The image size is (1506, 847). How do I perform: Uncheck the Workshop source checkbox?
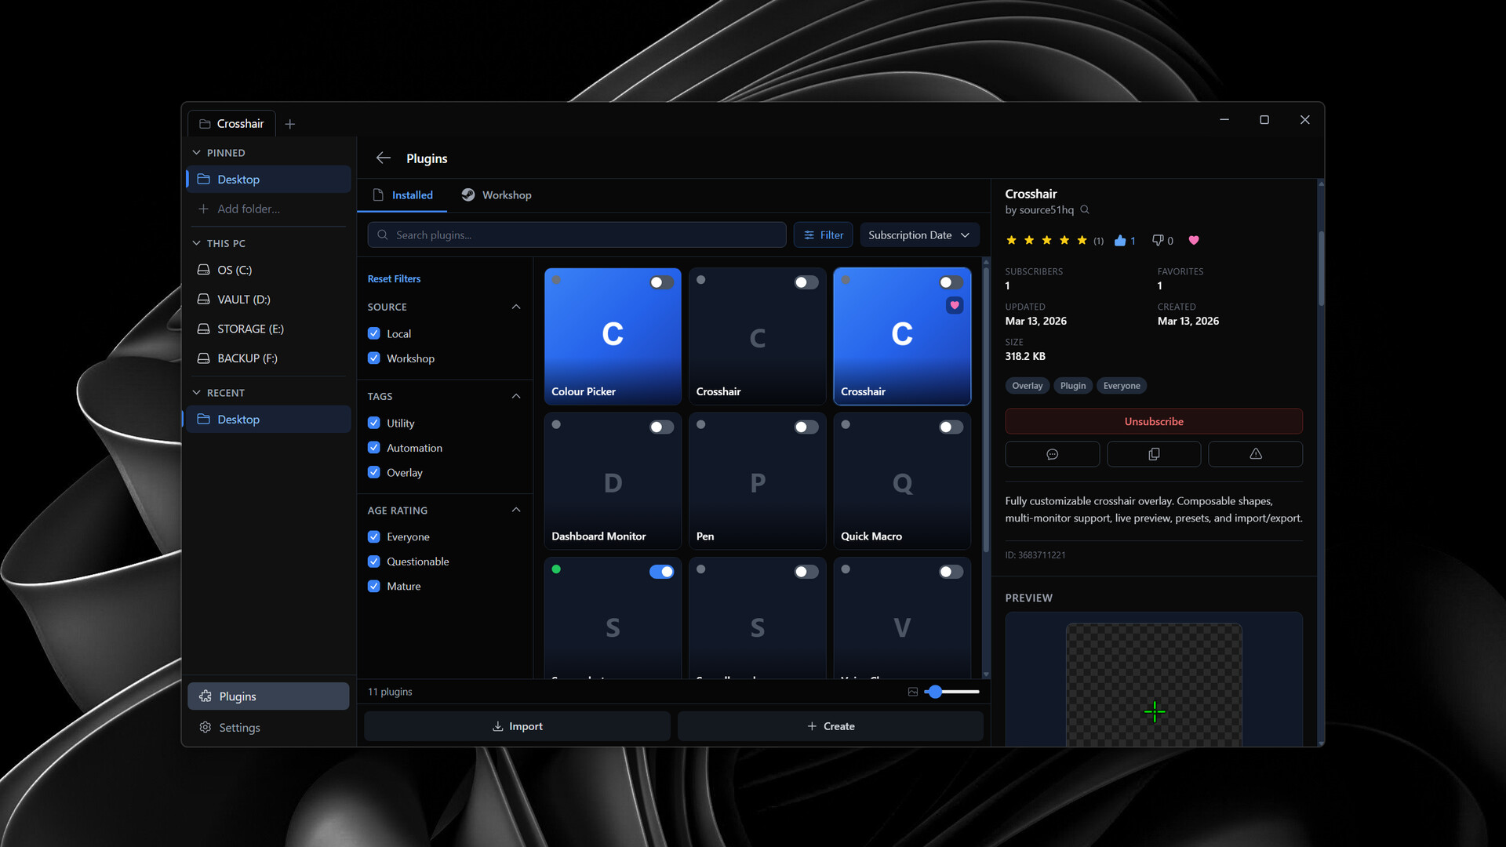click(x=374, y=358)
